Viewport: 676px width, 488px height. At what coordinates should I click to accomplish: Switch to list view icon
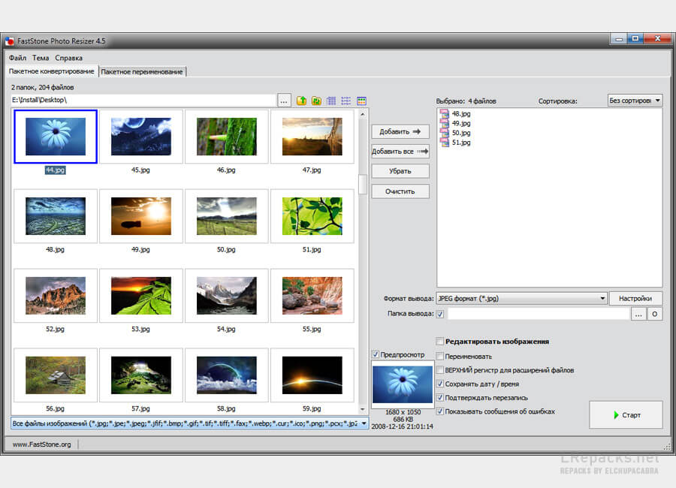coord(346,101)
